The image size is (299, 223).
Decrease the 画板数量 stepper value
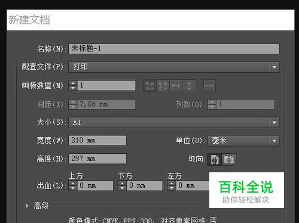click(73, 88)
